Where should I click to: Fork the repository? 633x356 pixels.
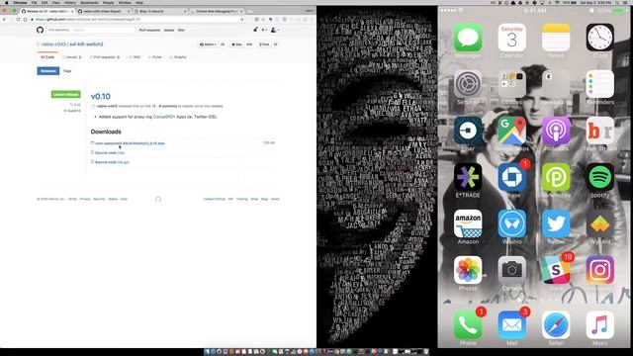point(264,44)
